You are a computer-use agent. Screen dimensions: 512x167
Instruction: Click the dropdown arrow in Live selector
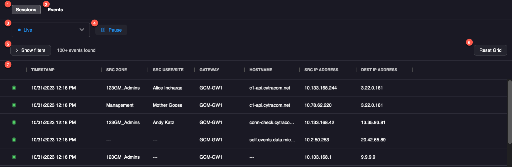pos(82,30)
